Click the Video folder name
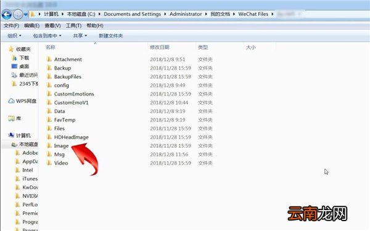Screen dimensions: 370x231 (x=61, y=163)
